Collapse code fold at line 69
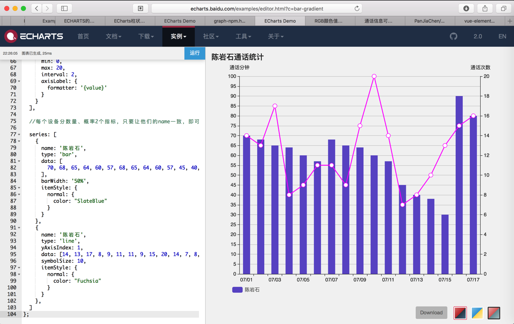The height and width of the screenshot is (324, 514). (19, 81)
